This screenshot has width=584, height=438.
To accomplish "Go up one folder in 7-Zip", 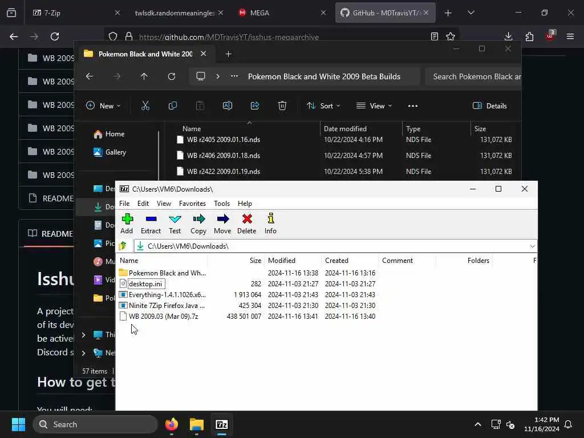I will click(123, 246).
